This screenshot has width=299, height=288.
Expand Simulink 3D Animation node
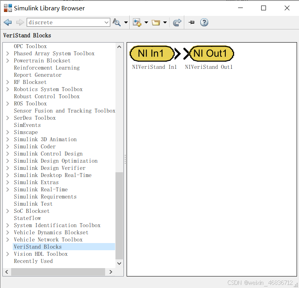coord(8,140)
